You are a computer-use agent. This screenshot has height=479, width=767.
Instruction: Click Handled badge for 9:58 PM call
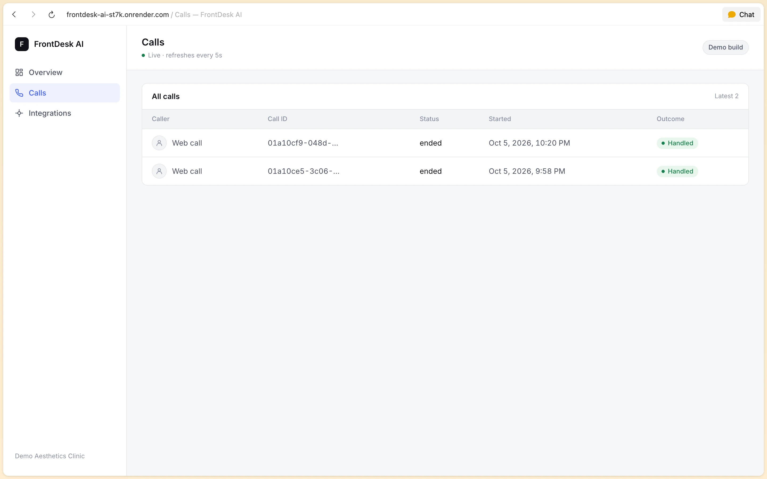pos(677,171)
